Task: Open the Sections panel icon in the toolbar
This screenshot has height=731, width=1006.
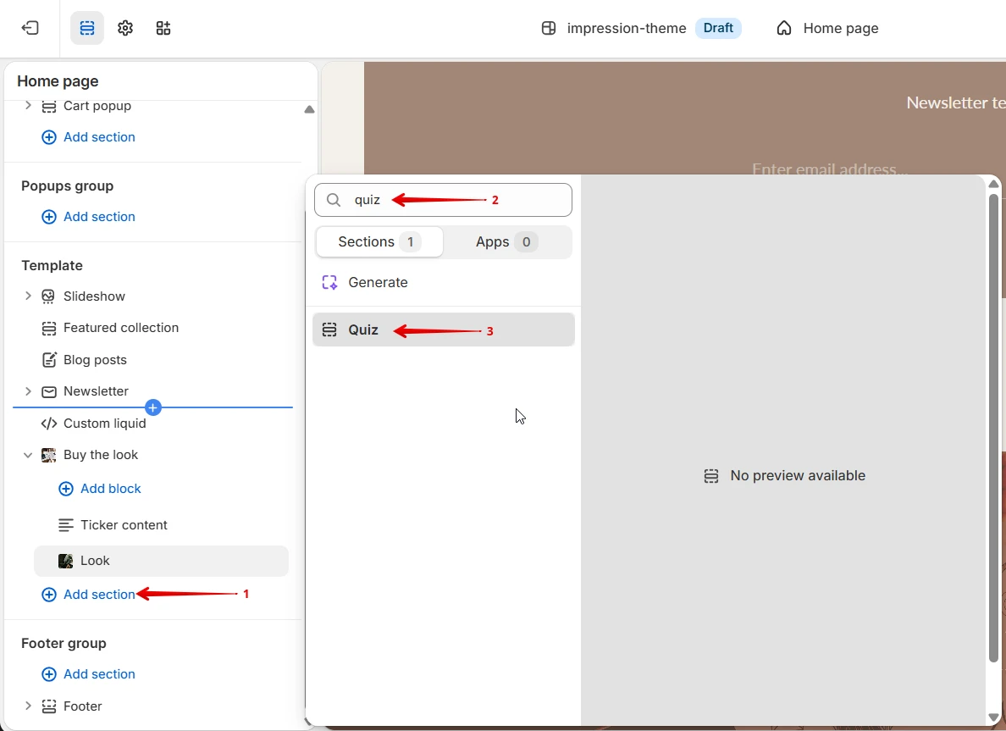Action: click(87, 28)
